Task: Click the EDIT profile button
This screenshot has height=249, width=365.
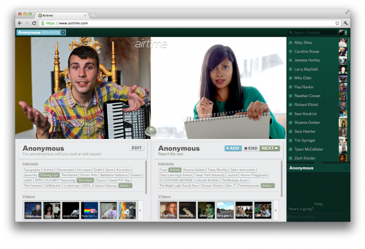Action: pyautogui.click(x=137, y=148)
